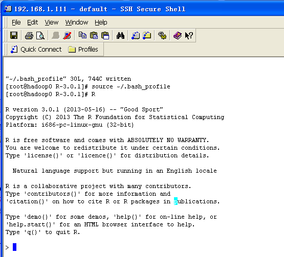Click the text 'contributors()'

52,194
